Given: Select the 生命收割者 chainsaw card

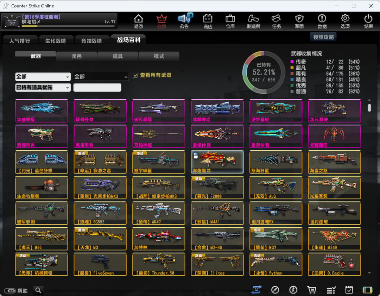Looking at the screenshot, I should point(42,188).
